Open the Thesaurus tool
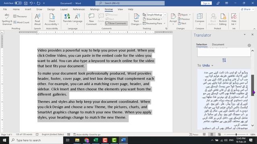The height and width of the screenshot is (144, 257). click(20, 16)
